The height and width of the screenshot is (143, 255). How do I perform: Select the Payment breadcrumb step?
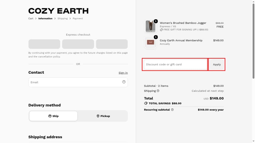click(78, 19)
